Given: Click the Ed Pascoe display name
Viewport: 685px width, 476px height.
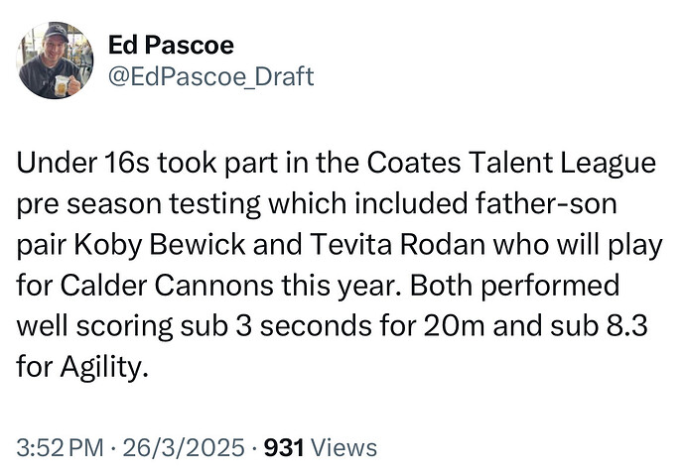Looking at the screenshot, I should click(x=171, y=45).
